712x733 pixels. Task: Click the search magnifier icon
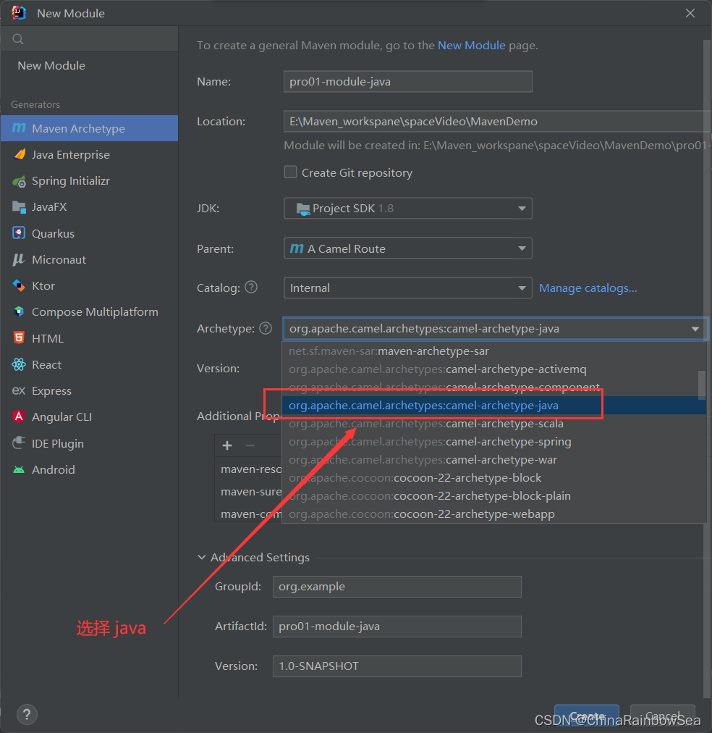click(18, 39)
